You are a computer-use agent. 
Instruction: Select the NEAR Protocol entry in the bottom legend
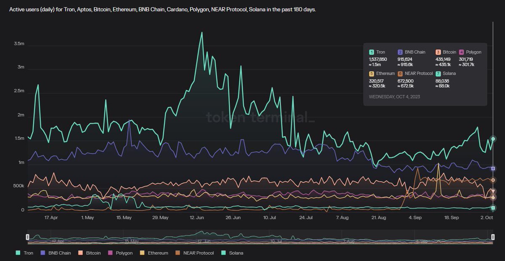click(x=195, y=253)
